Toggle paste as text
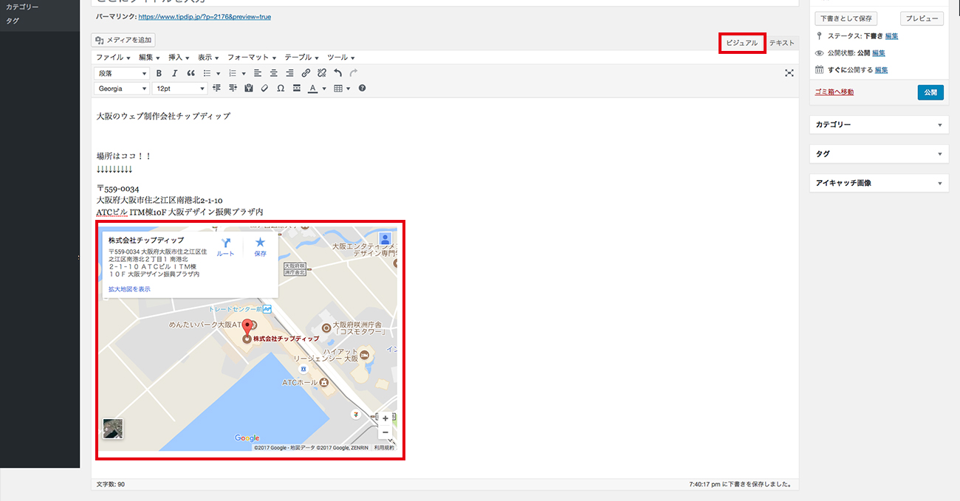 point(249,88)
